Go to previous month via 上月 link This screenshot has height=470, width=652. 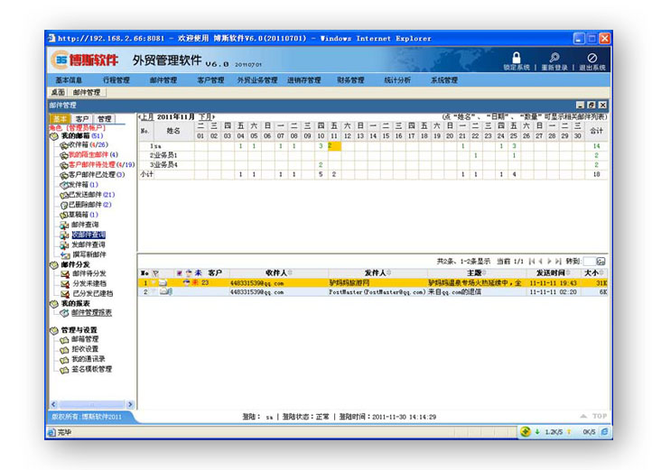(x=146, y=117)
